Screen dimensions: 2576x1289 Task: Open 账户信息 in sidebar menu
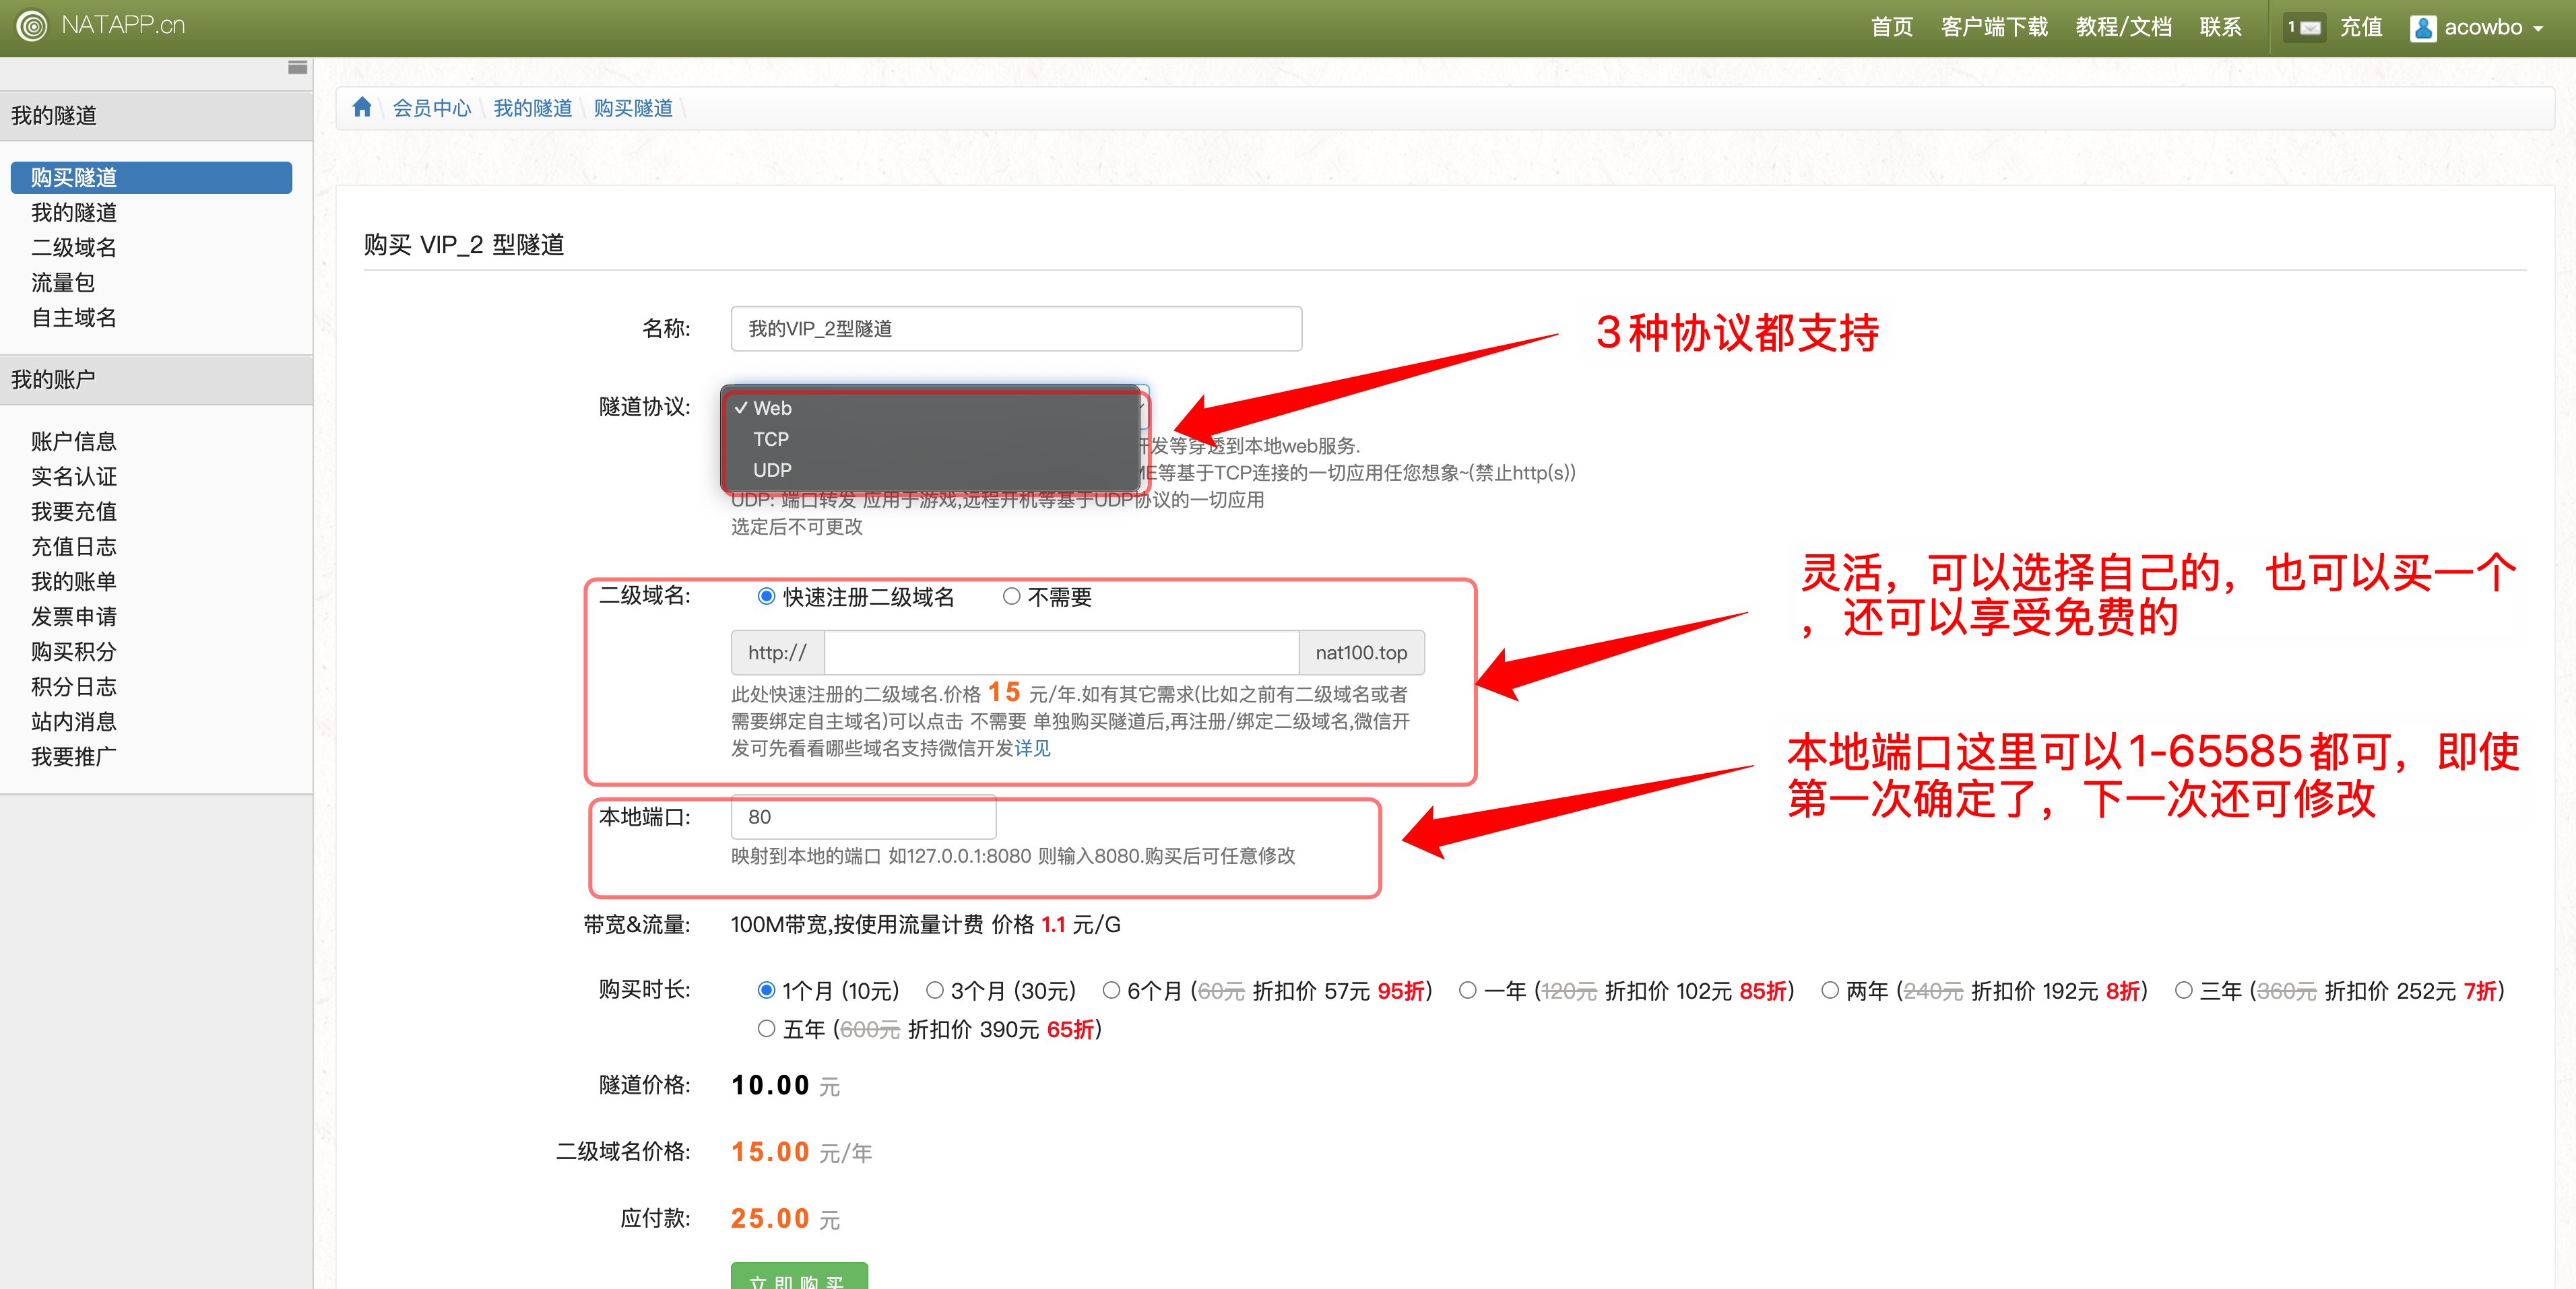[74, 441]
